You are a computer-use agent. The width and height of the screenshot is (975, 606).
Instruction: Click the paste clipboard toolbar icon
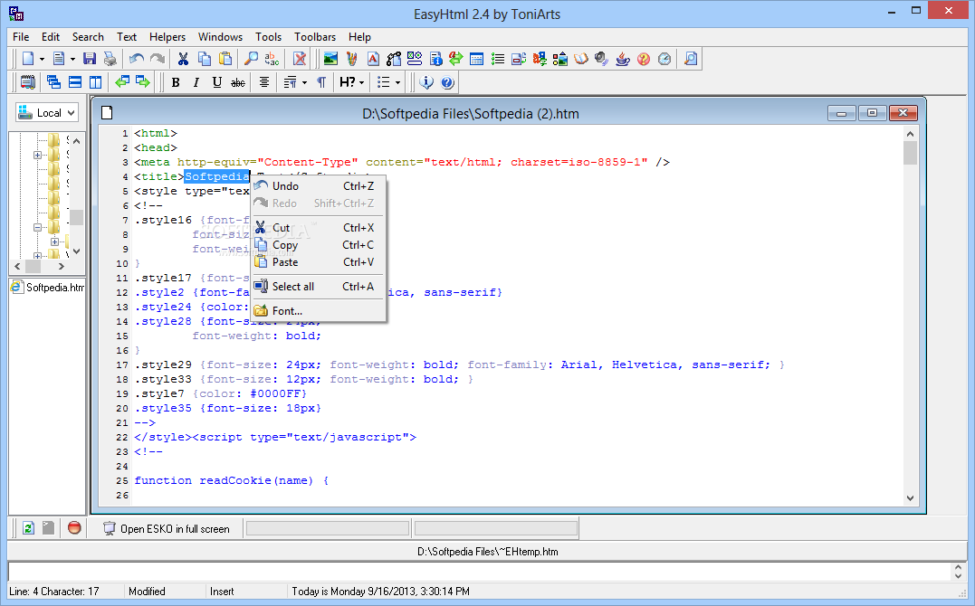tap(225, 59)
